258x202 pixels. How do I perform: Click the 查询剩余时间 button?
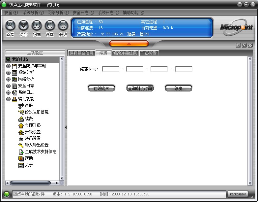140,88
